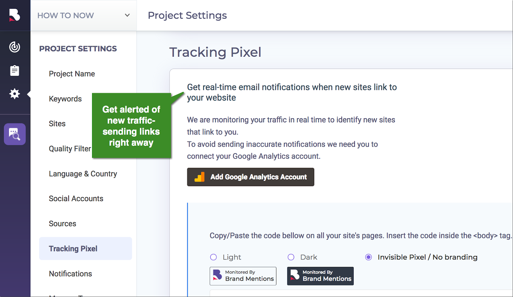The image size is (513, 297).
Task: Enable Invisible Pixel / No branding option
Action: 368,257
